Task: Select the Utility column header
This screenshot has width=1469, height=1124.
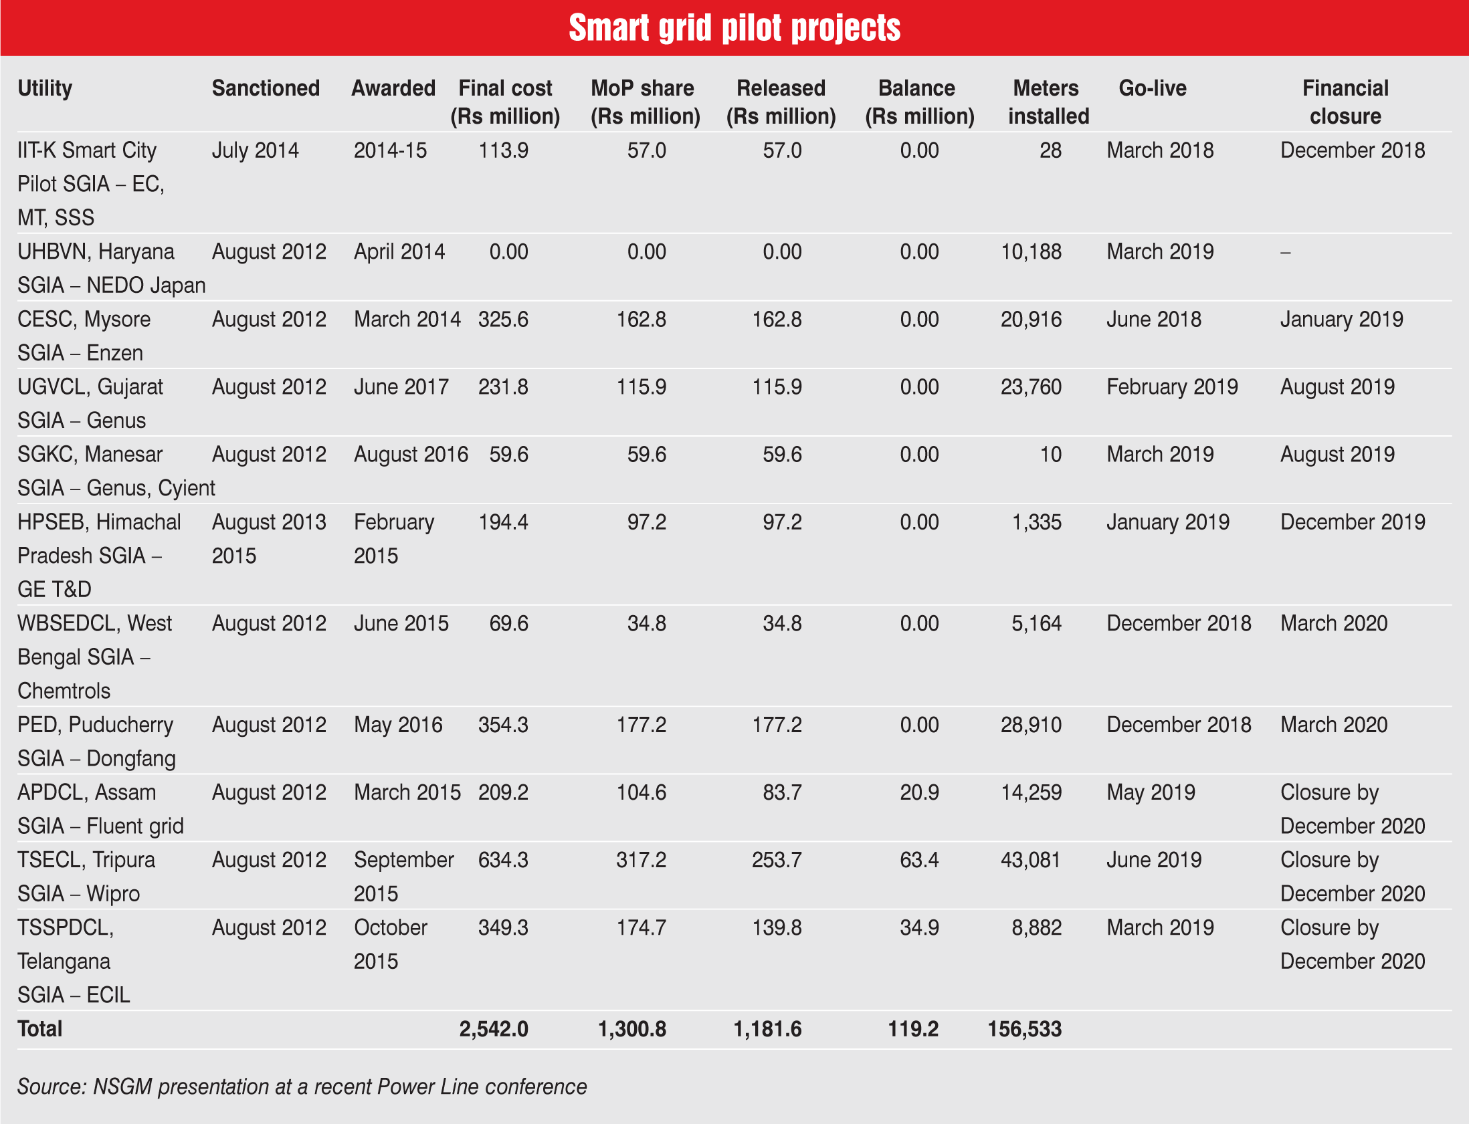Action: pyautogui.click(x=45, y=88)
